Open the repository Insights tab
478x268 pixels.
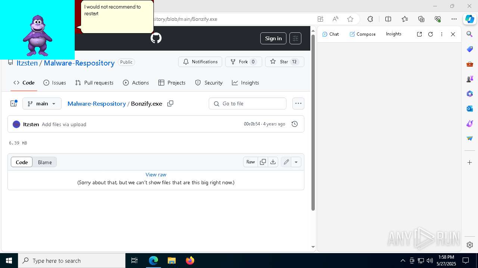point(245,83)
